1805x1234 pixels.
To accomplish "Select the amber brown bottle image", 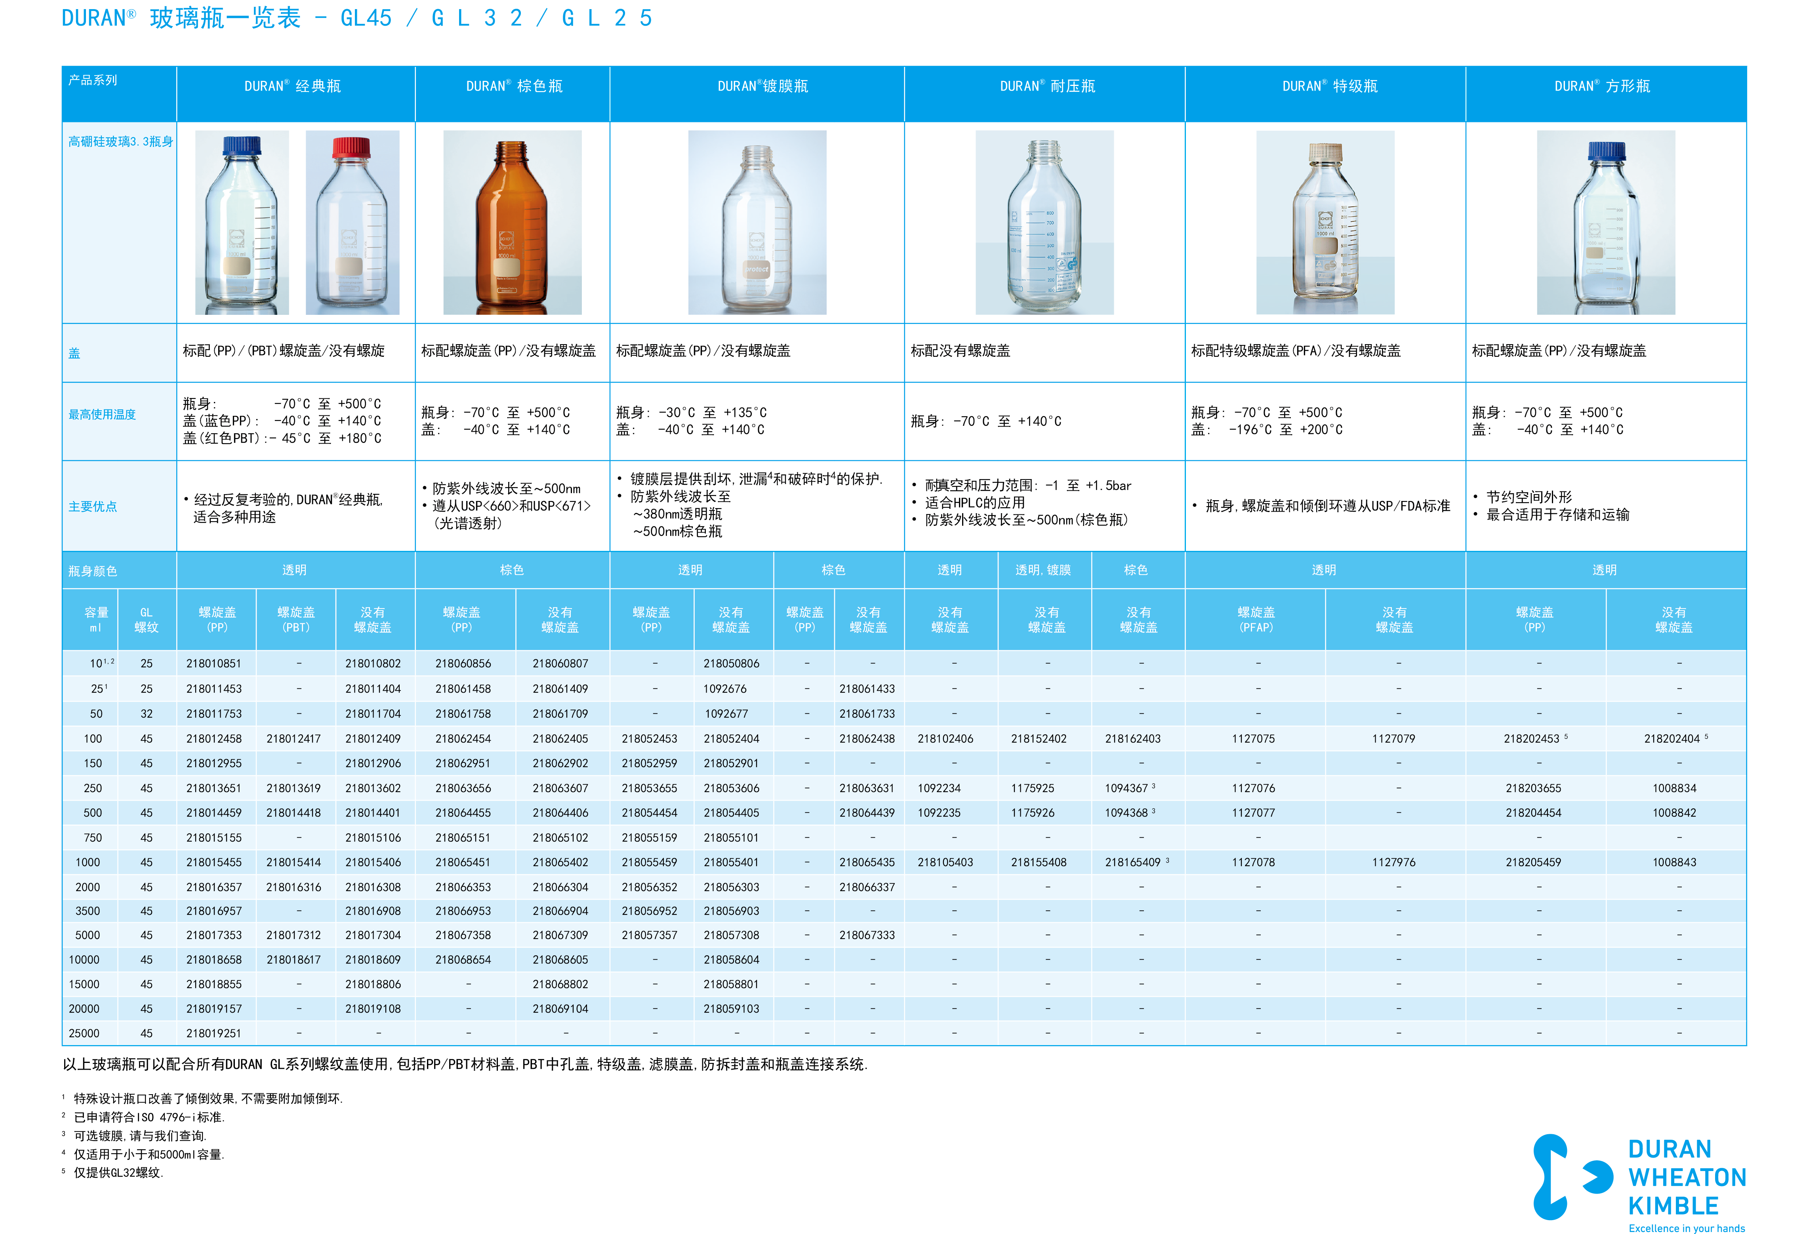I will (513, 222).
